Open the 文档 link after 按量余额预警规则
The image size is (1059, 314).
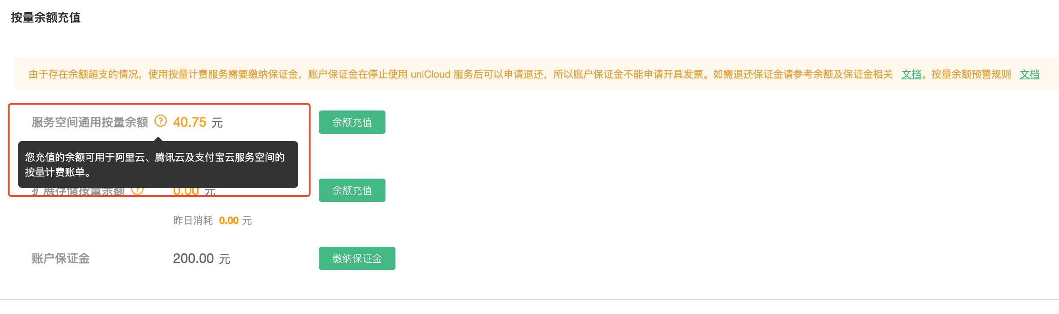click(x=1029, y=74)
